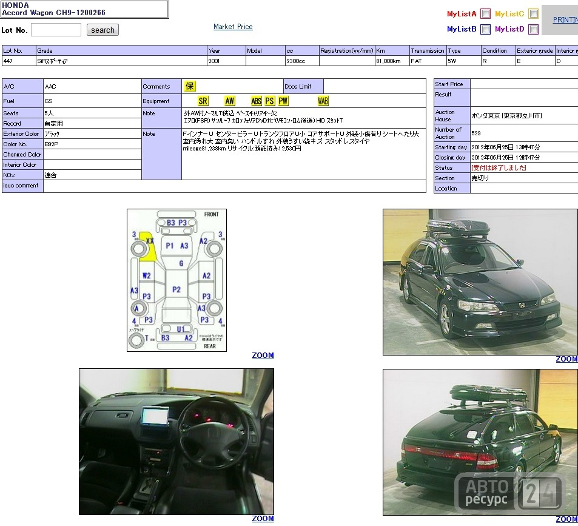Click the Closing day date value
The width and height of the screenshot is (578, 526).
506,157
